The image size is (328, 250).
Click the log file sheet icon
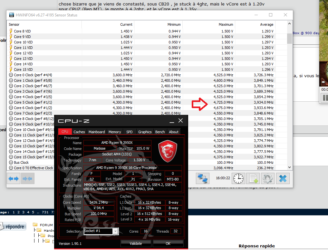tap(253, 179)
